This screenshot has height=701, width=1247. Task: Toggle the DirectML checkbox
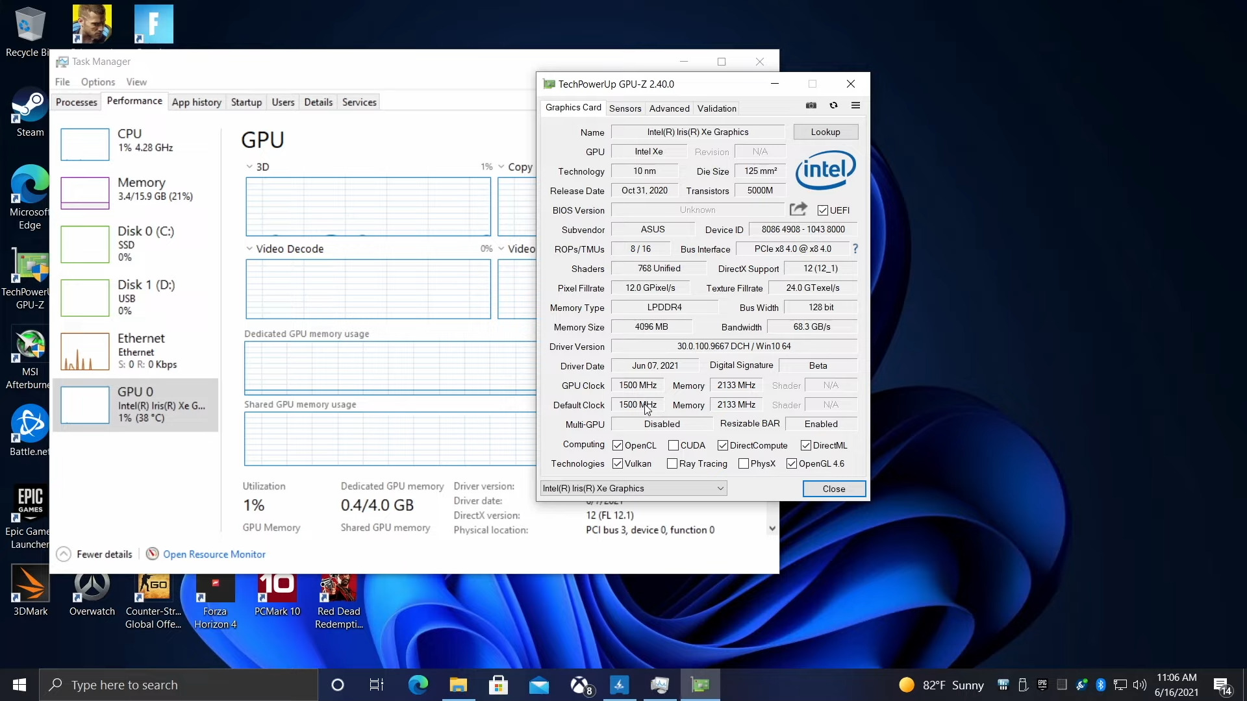pyautogui.click(x=806, y=445)
